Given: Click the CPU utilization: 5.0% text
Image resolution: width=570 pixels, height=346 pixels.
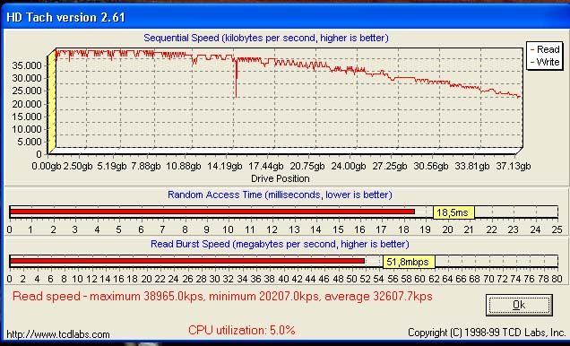Looking at the screenshot, I should [x=242, y=330].
